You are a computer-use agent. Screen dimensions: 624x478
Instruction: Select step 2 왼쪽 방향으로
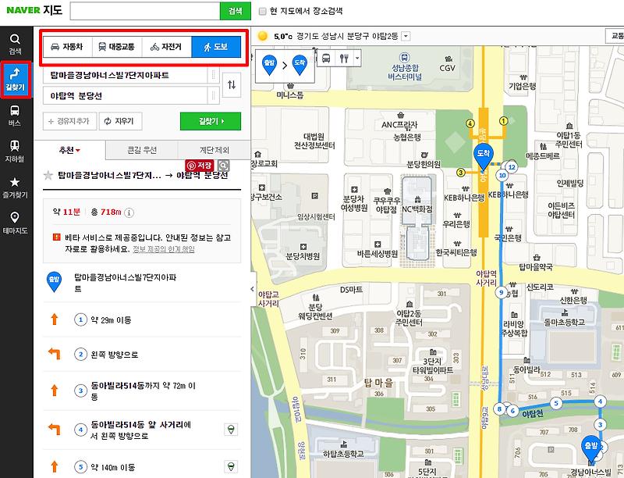[x=142, y=354]
